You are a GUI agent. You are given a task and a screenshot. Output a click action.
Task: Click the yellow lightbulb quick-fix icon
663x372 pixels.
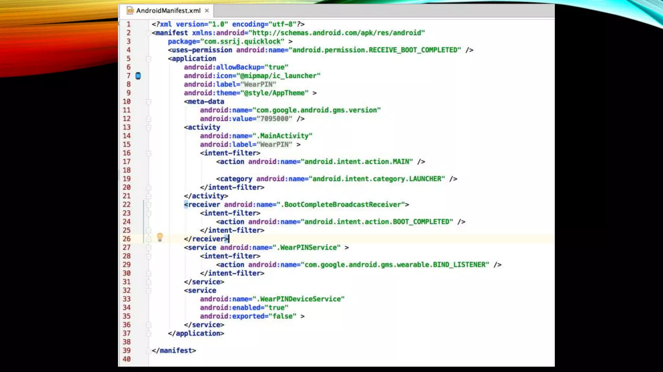click(x=160, y=238)
